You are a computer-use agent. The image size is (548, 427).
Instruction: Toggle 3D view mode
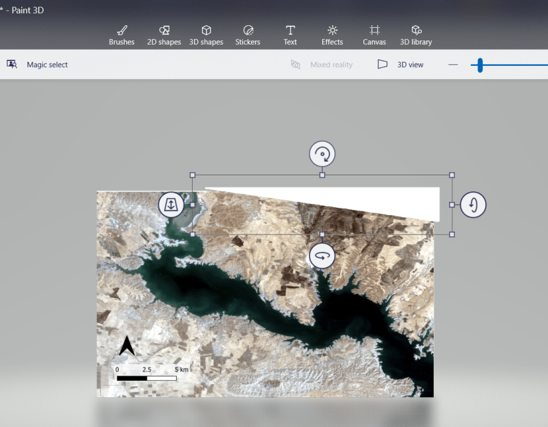tap(401, 64)
